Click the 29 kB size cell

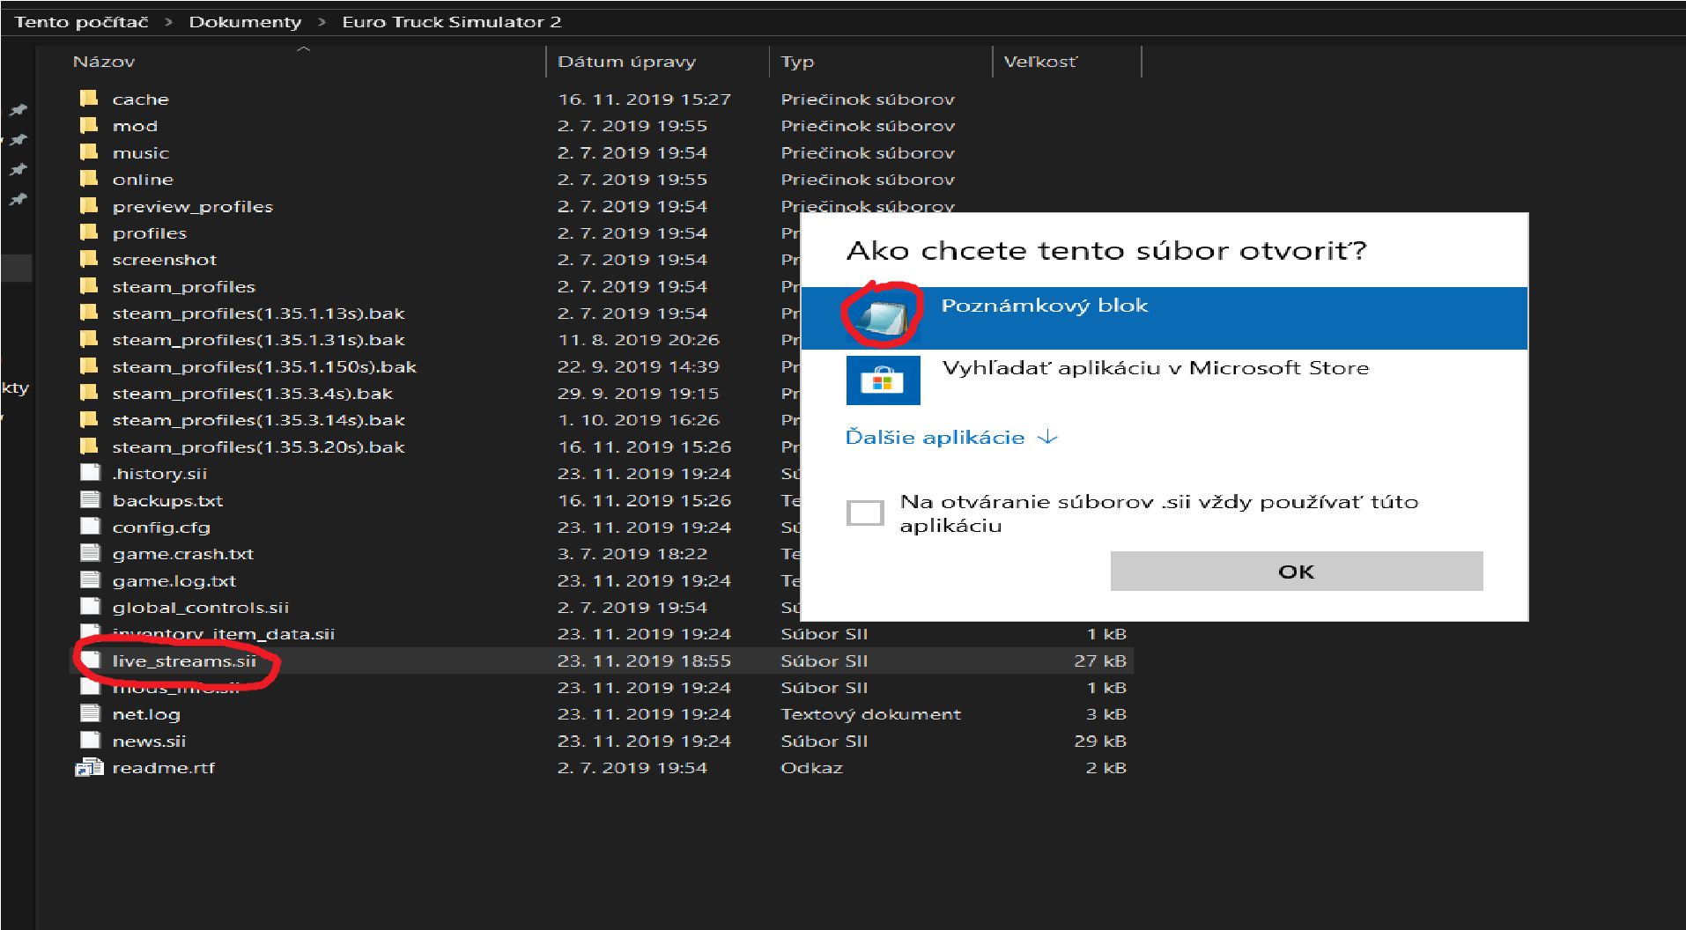(1100, 741)
